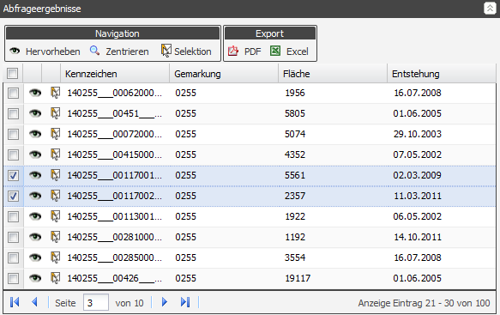Viewport: 500px width, 315px height.
Task: Select the date cell 29.10.2003
Action: pyautogui.click(x=418, y=134)
